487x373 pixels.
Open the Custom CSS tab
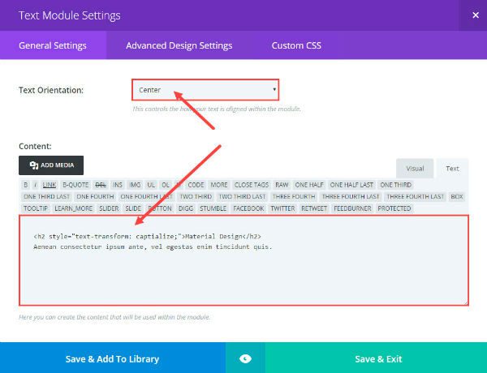click(x=295, y=45)
